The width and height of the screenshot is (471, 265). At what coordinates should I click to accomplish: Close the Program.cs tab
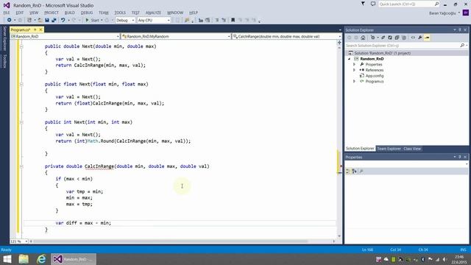[x=40, y=29]
